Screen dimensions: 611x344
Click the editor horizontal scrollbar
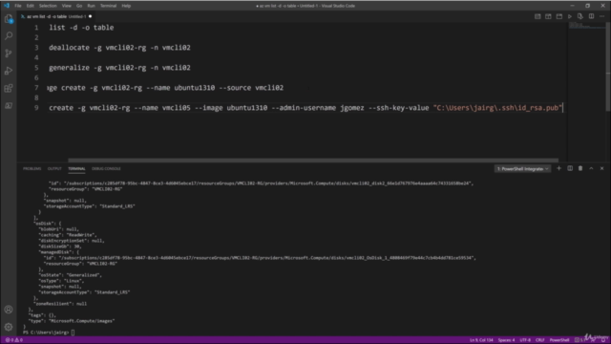click(x=313, y=160)
